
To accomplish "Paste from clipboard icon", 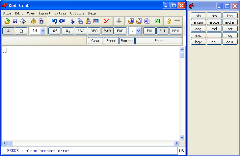I will [88, 21].
